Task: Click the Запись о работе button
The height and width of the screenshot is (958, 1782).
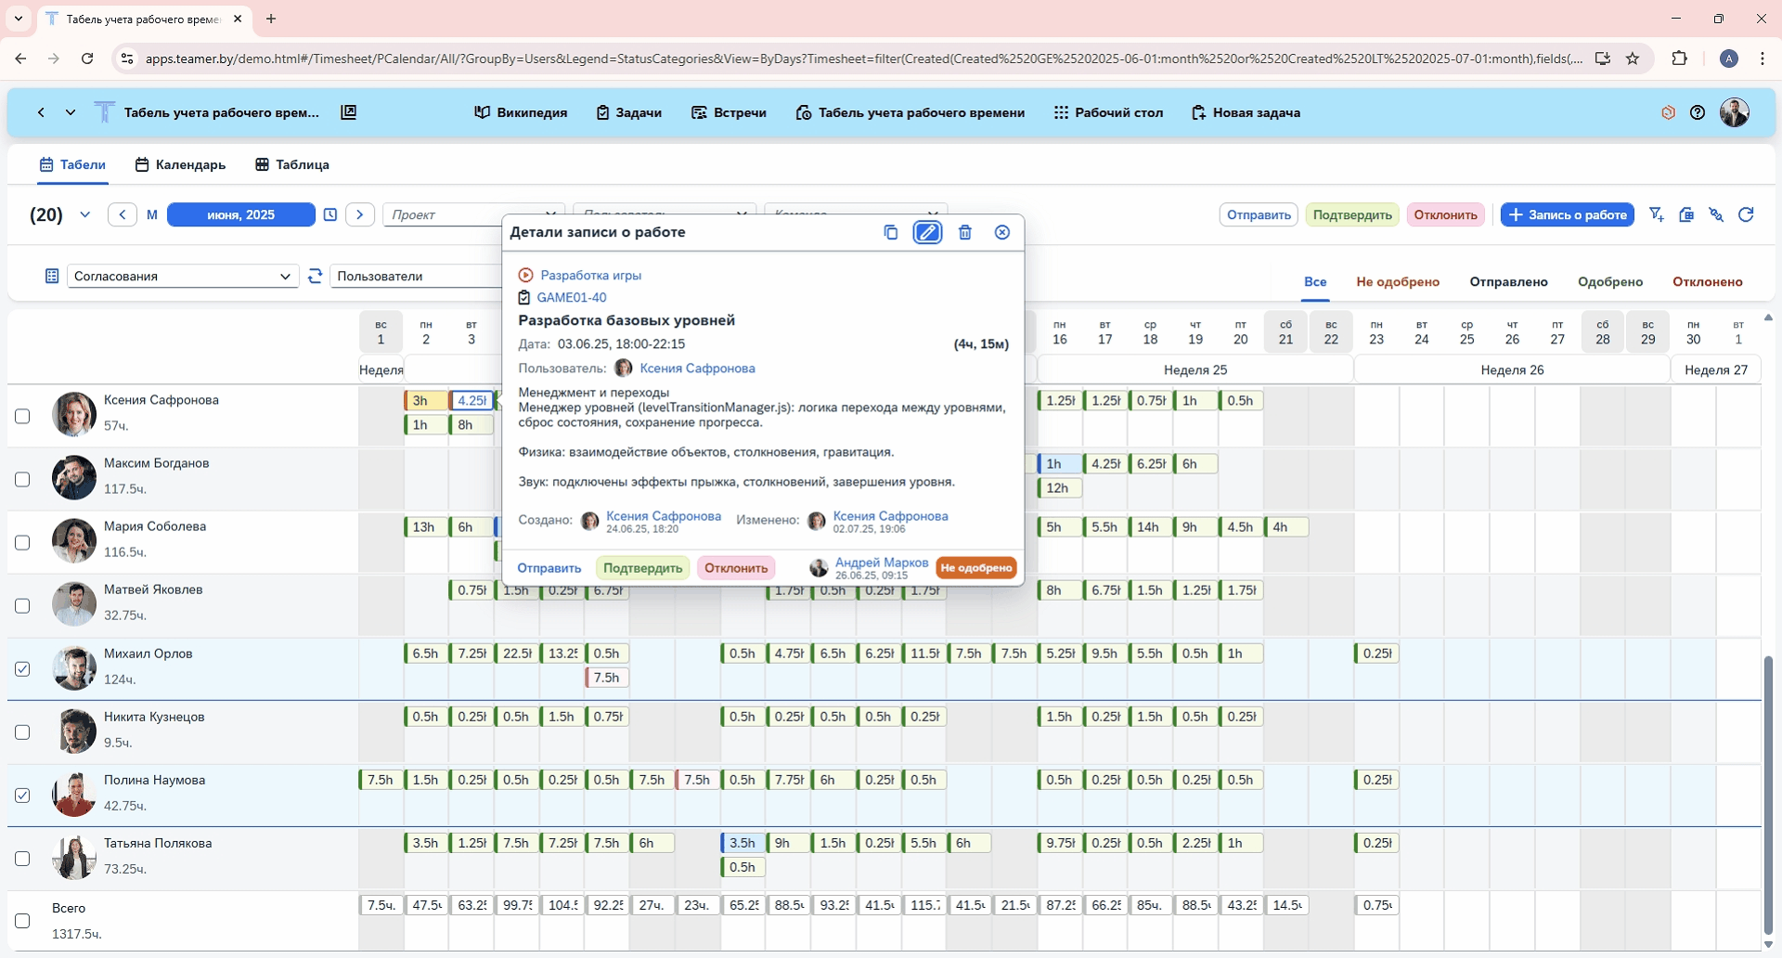Action: coord(1567,214)
